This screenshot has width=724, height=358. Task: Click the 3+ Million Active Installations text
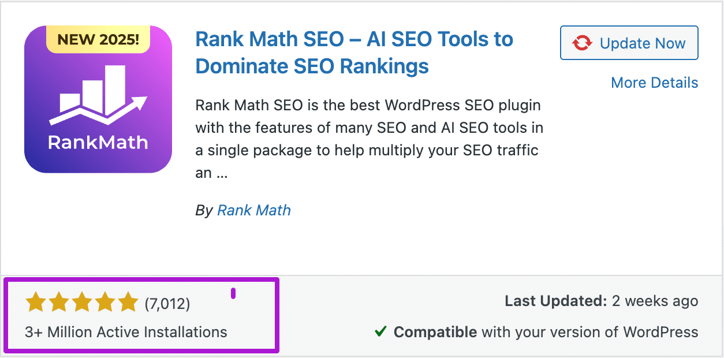(x=128, y=332)
